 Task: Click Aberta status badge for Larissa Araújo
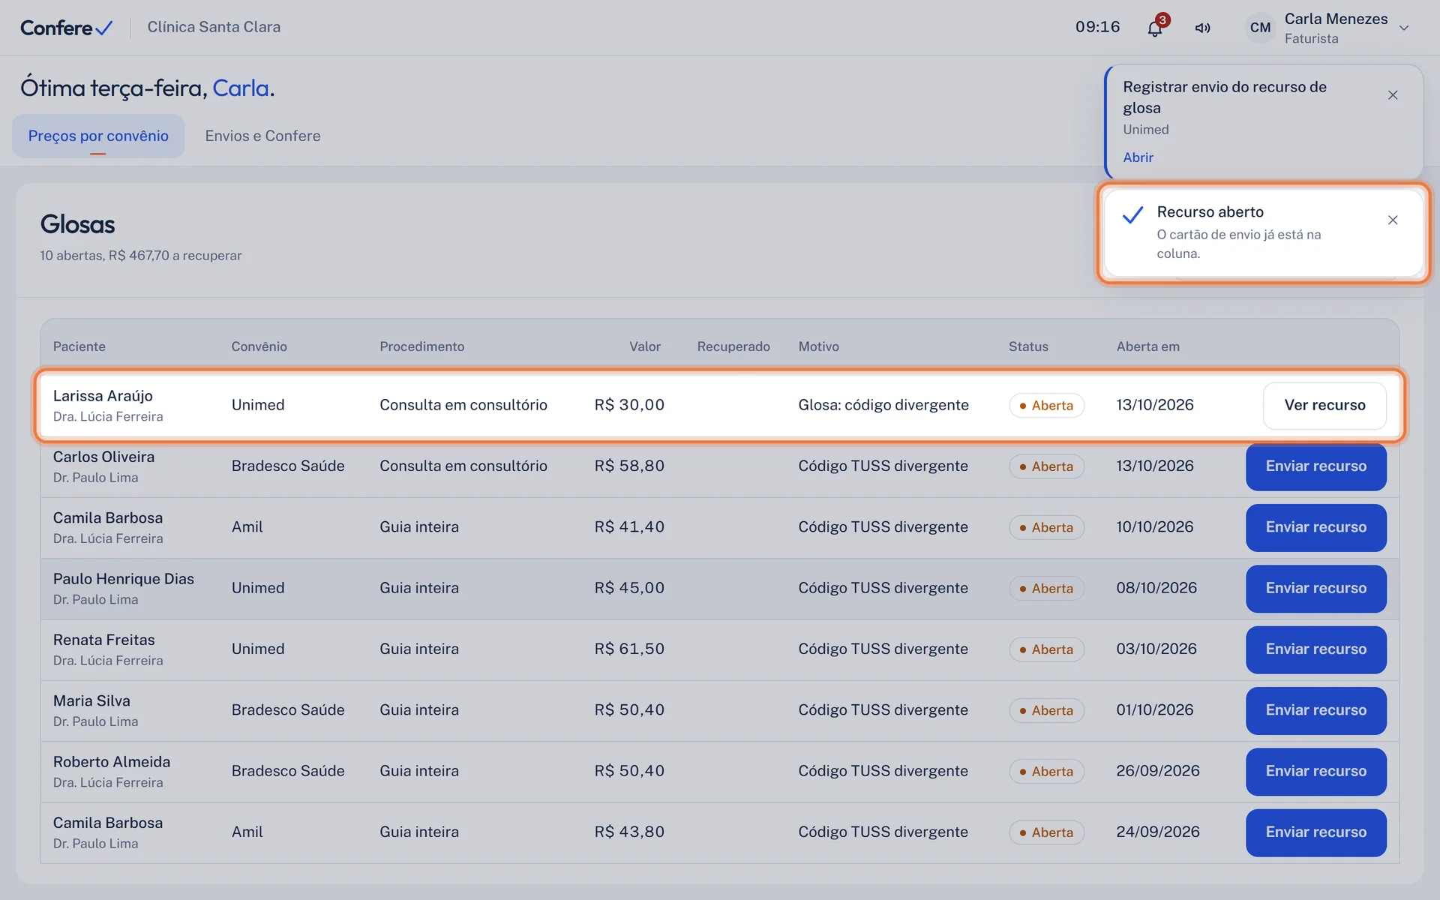coord(1046,405)
